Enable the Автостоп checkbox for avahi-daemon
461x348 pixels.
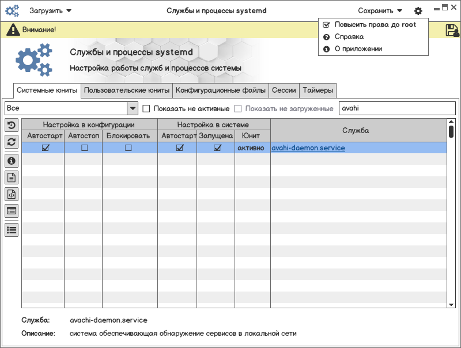[85, 148]
